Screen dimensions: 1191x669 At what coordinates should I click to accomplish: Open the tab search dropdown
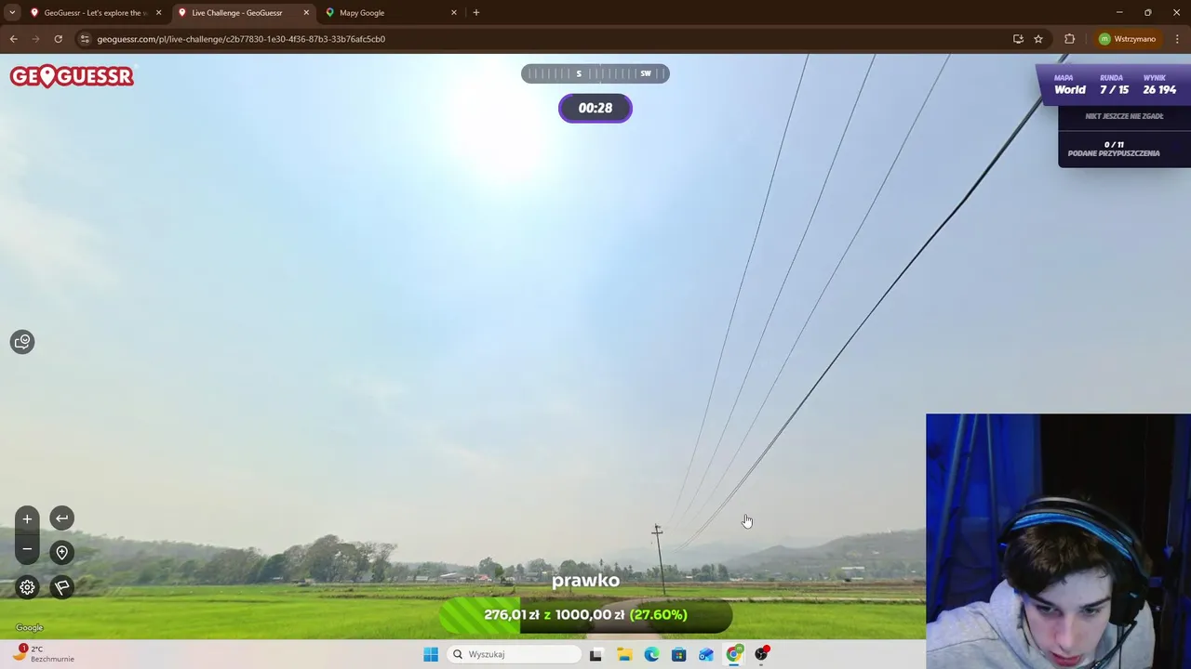[12, 13]
